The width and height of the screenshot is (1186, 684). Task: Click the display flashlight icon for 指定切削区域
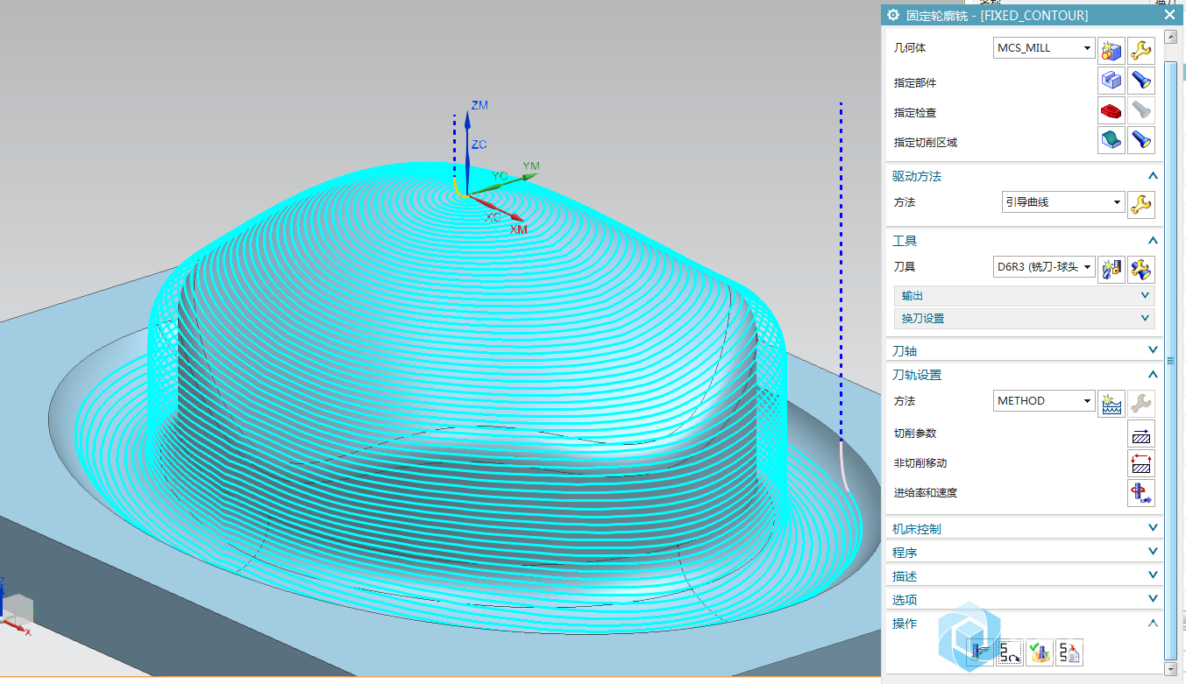[1140, 140]
